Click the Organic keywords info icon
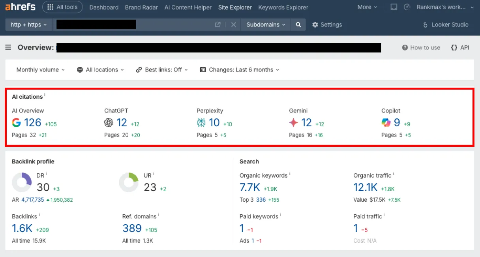The height and width of the screenshot is (257, 480). point(290,174)
